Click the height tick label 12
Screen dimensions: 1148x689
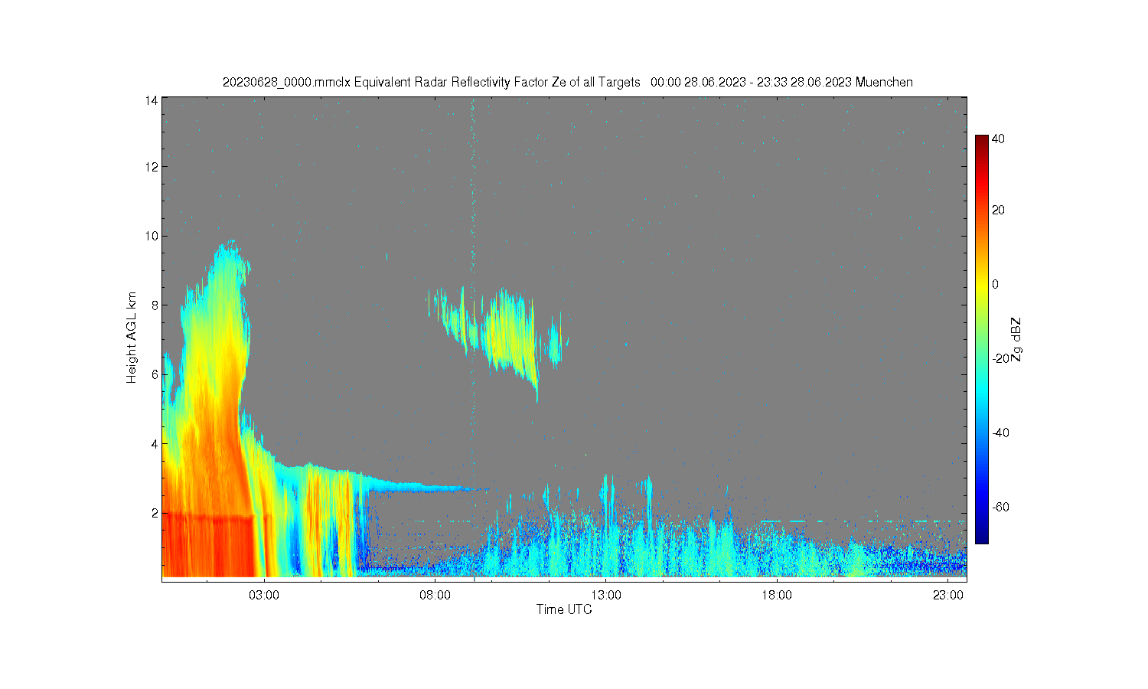tap(152, 167)
